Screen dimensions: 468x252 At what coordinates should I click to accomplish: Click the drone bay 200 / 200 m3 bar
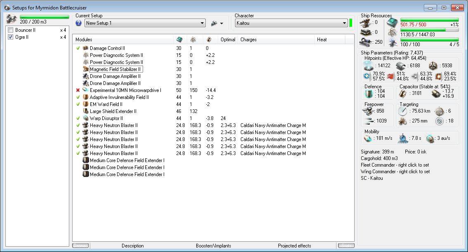coord(45,17)
